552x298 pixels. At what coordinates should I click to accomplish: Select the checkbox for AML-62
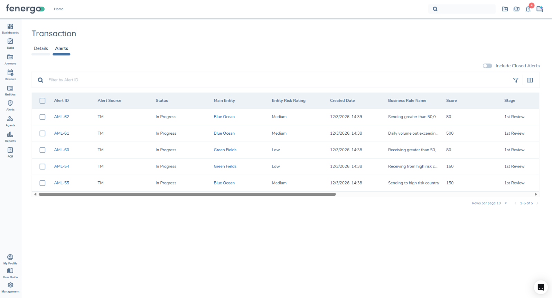43,117
